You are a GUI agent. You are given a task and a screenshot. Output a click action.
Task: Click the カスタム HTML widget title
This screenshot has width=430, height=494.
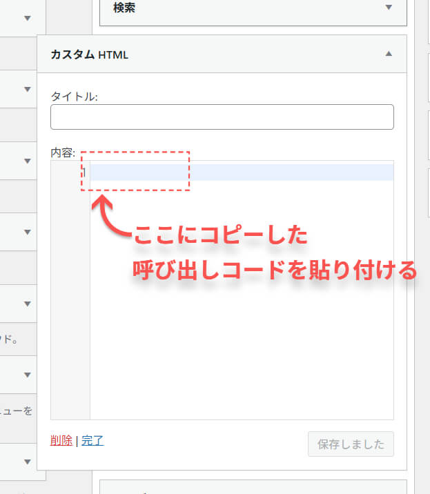click(89, 54)
